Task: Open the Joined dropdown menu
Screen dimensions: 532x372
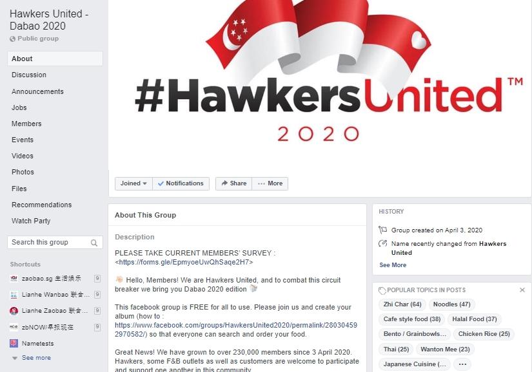Action: [133, 183]
